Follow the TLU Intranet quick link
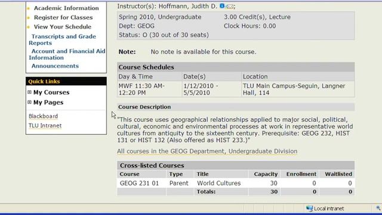Image resolution: width=382 pixels, height=215 pixels. pos(45,126)
